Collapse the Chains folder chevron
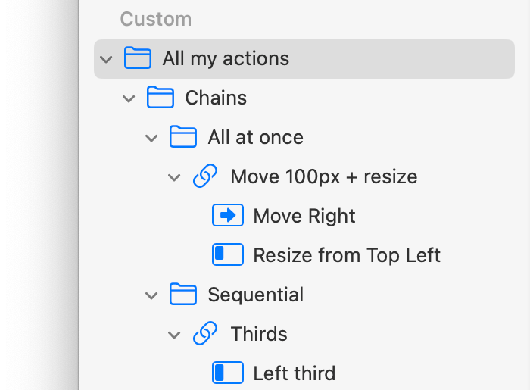Viewport: 530px width, 390px height. click(x=129, y=98)
